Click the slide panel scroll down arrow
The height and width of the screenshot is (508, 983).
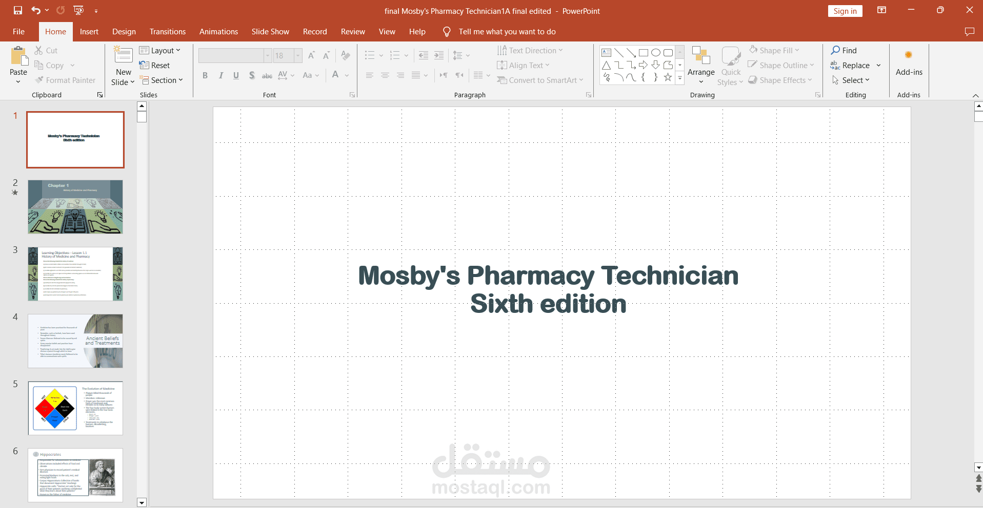tap(142, 502)
